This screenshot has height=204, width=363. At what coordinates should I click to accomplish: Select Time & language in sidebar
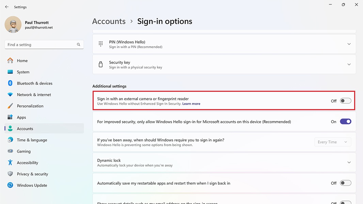coord(32,140)
